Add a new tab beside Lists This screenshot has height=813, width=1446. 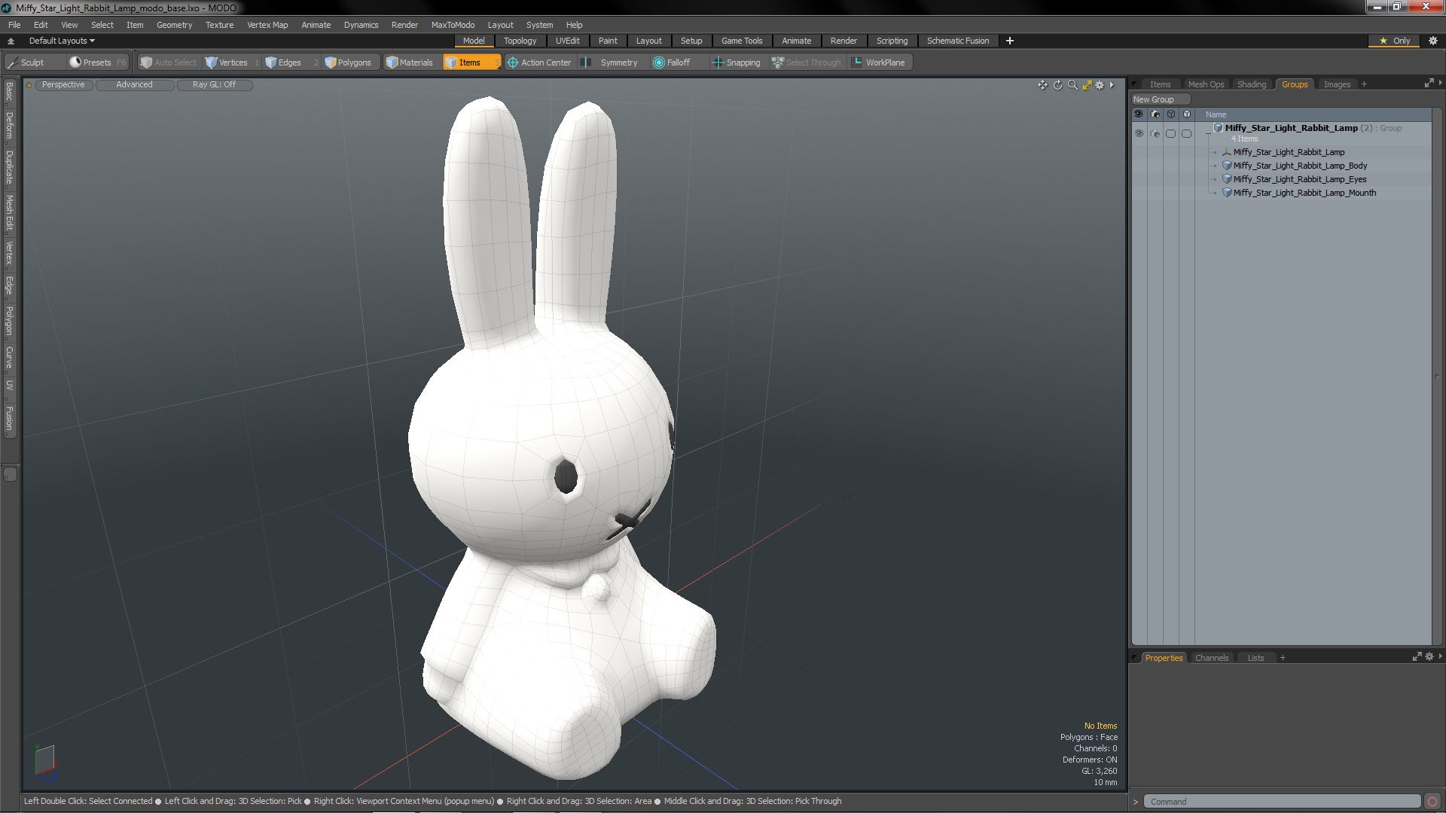pyautogui.click(x=1283, y=658)
